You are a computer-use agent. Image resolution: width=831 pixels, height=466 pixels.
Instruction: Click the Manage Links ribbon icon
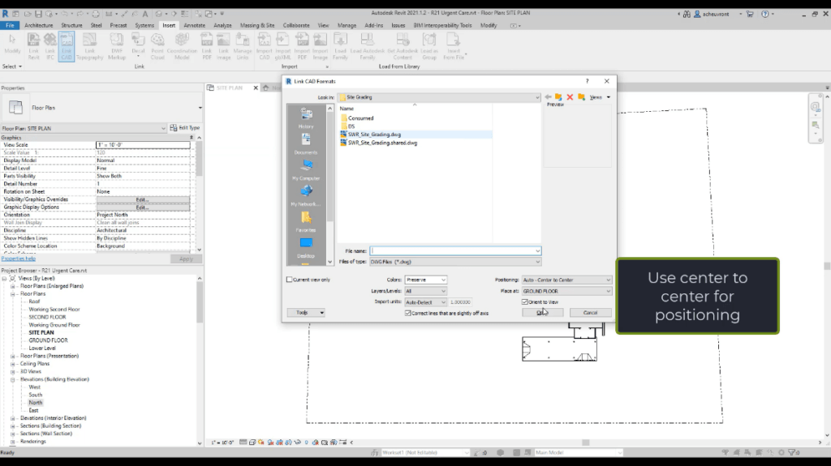click(x=242, y=45)
